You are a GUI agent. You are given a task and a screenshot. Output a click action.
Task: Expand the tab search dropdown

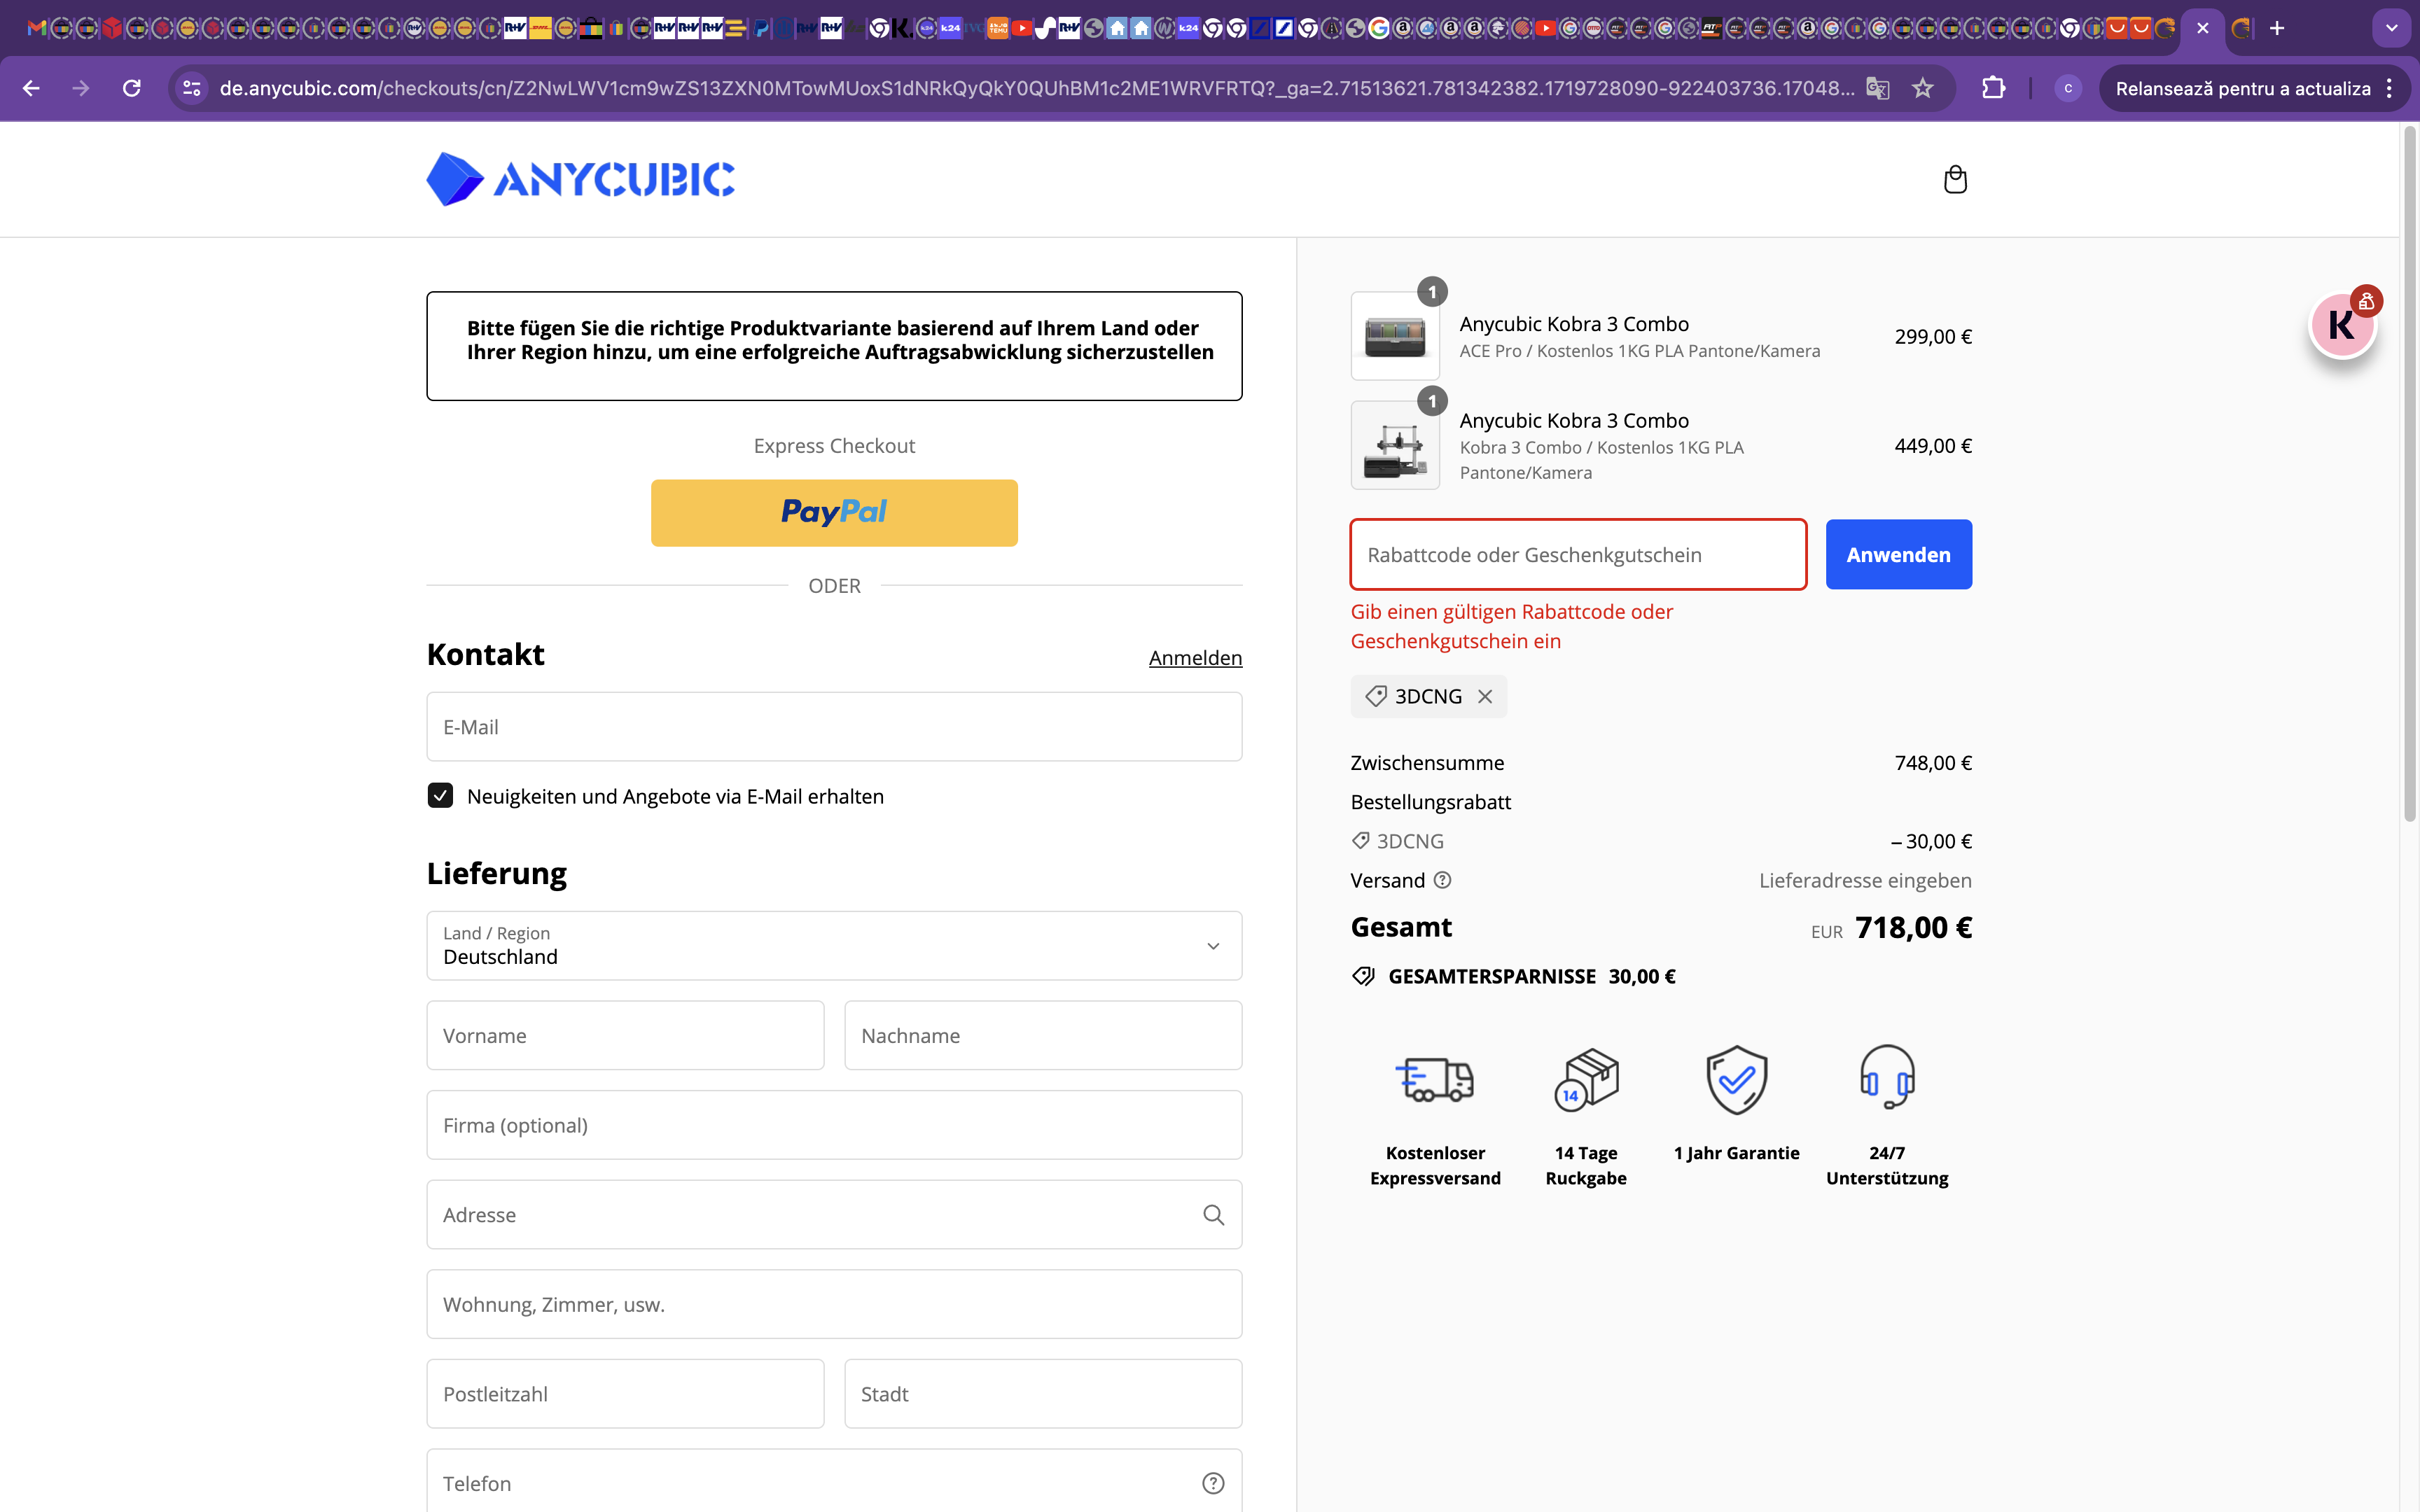[2391, 28]
